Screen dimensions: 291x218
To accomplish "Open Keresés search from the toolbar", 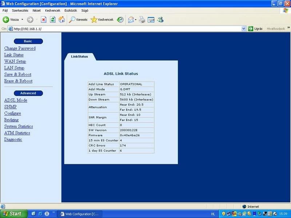I will click(78, 20).
